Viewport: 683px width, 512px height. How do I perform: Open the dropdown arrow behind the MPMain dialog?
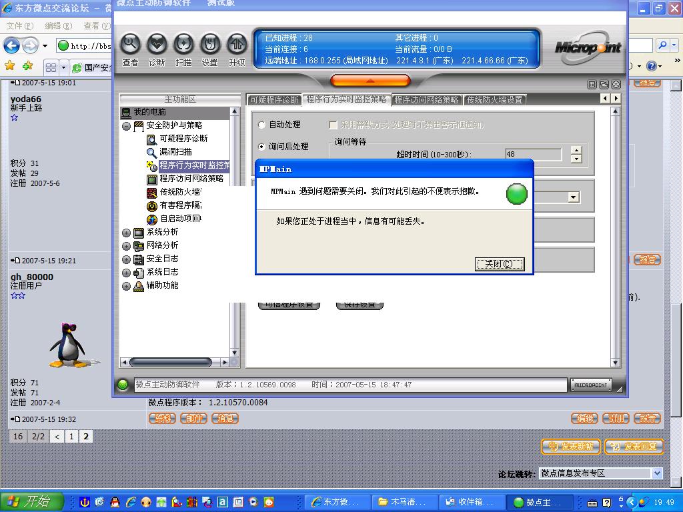click(x=574, y=197)
